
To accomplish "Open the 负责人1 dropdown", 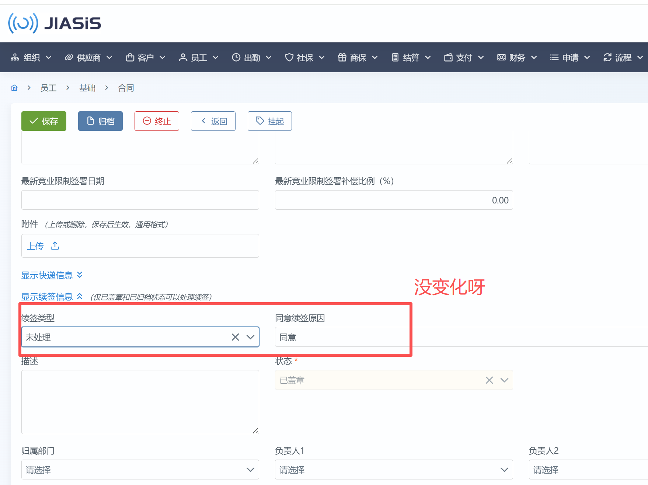I will pos(394,470).
